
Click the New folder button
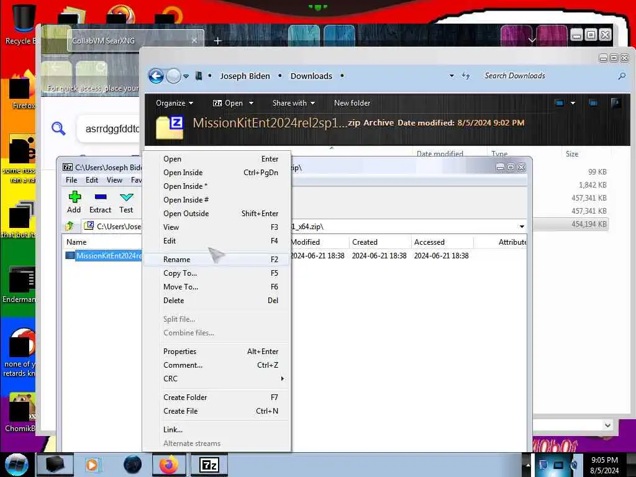click(x=352, y=103)
